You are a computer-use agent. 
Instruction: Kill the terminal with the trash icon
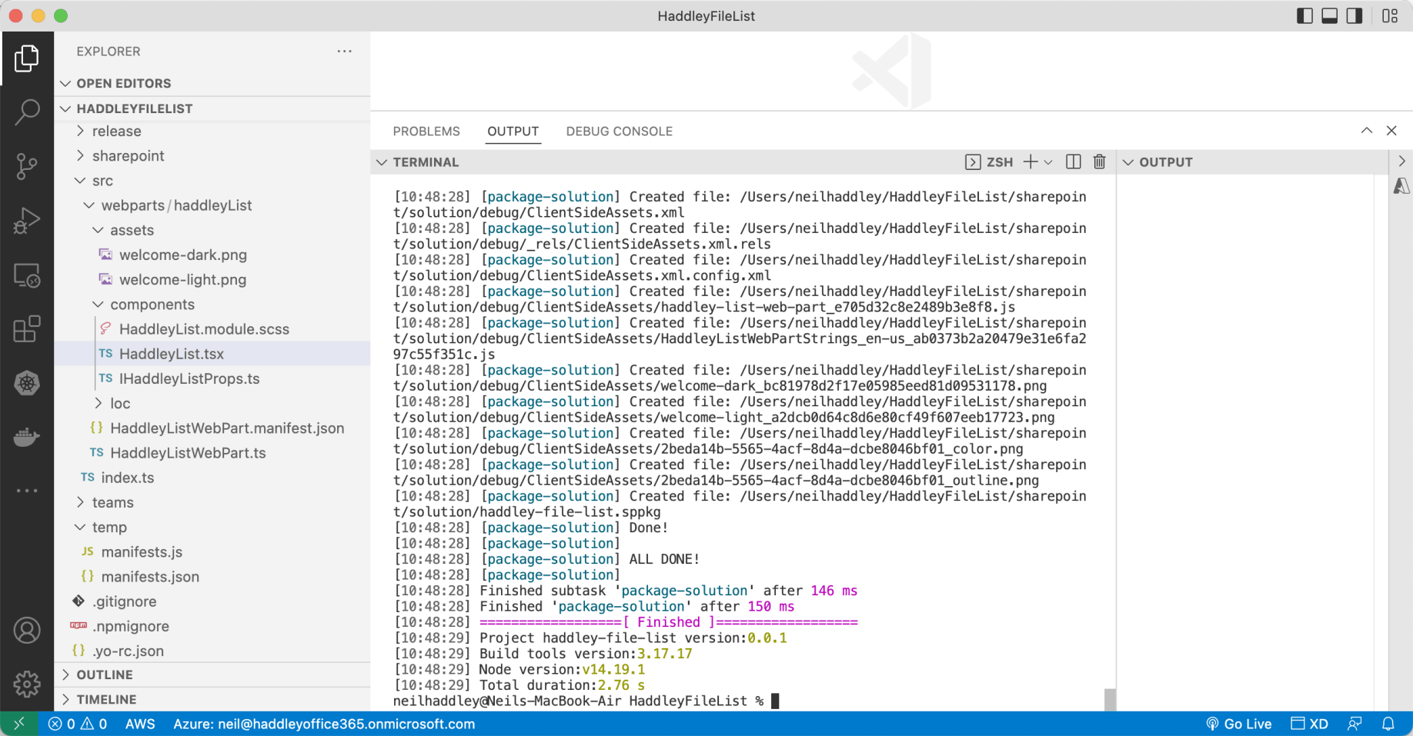point(1100,162)
